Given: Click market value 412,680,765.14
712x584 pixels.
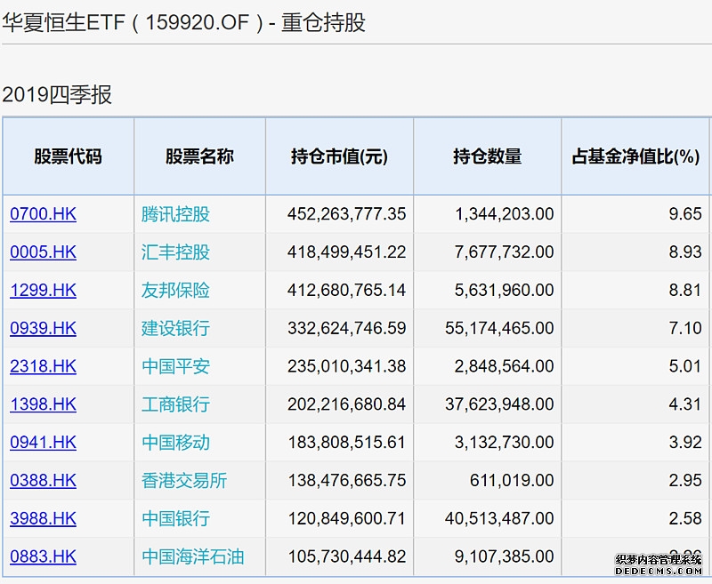Looking at the screenshot, I should pos(346,290).
